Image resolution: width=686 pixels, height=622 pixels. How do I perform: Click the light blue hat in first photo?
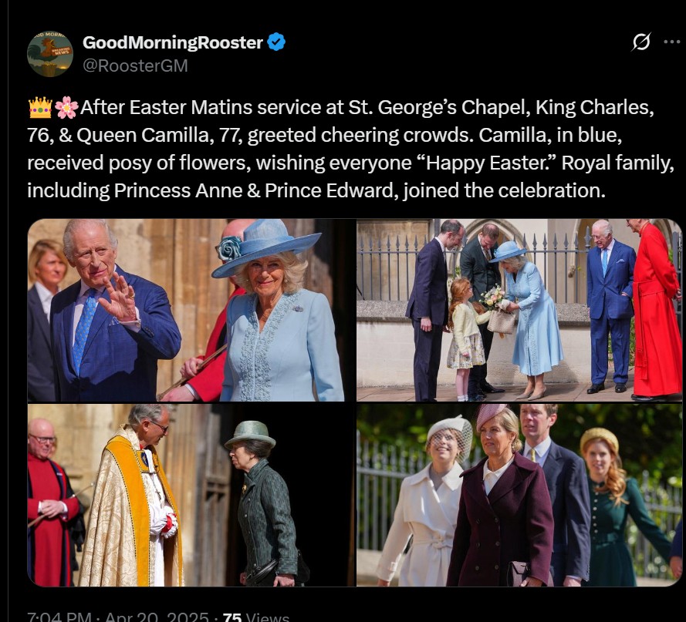point(266,247)
